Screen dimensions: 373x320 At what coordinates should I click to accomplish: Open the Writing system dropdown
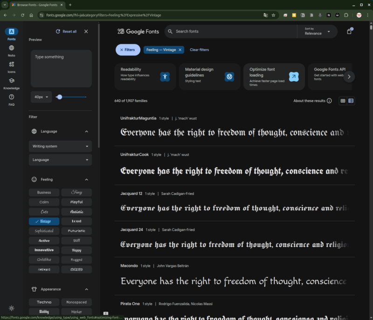click(60, 146)
